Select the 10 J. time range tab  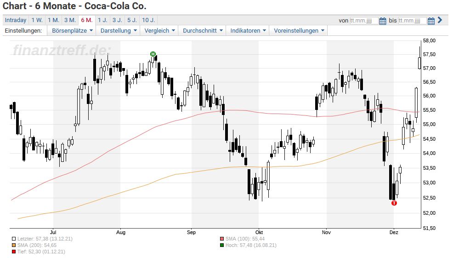click(148, 20)
